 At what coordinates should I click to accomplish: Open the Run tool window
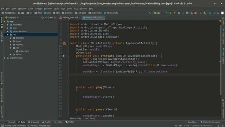pyautogui.click(x=58, y=122)
